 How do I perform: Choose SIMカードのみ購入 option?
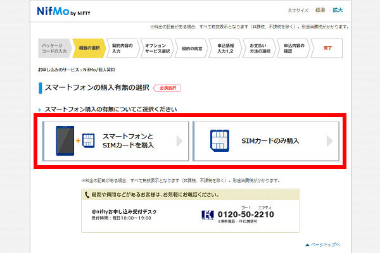pos(266,141)
